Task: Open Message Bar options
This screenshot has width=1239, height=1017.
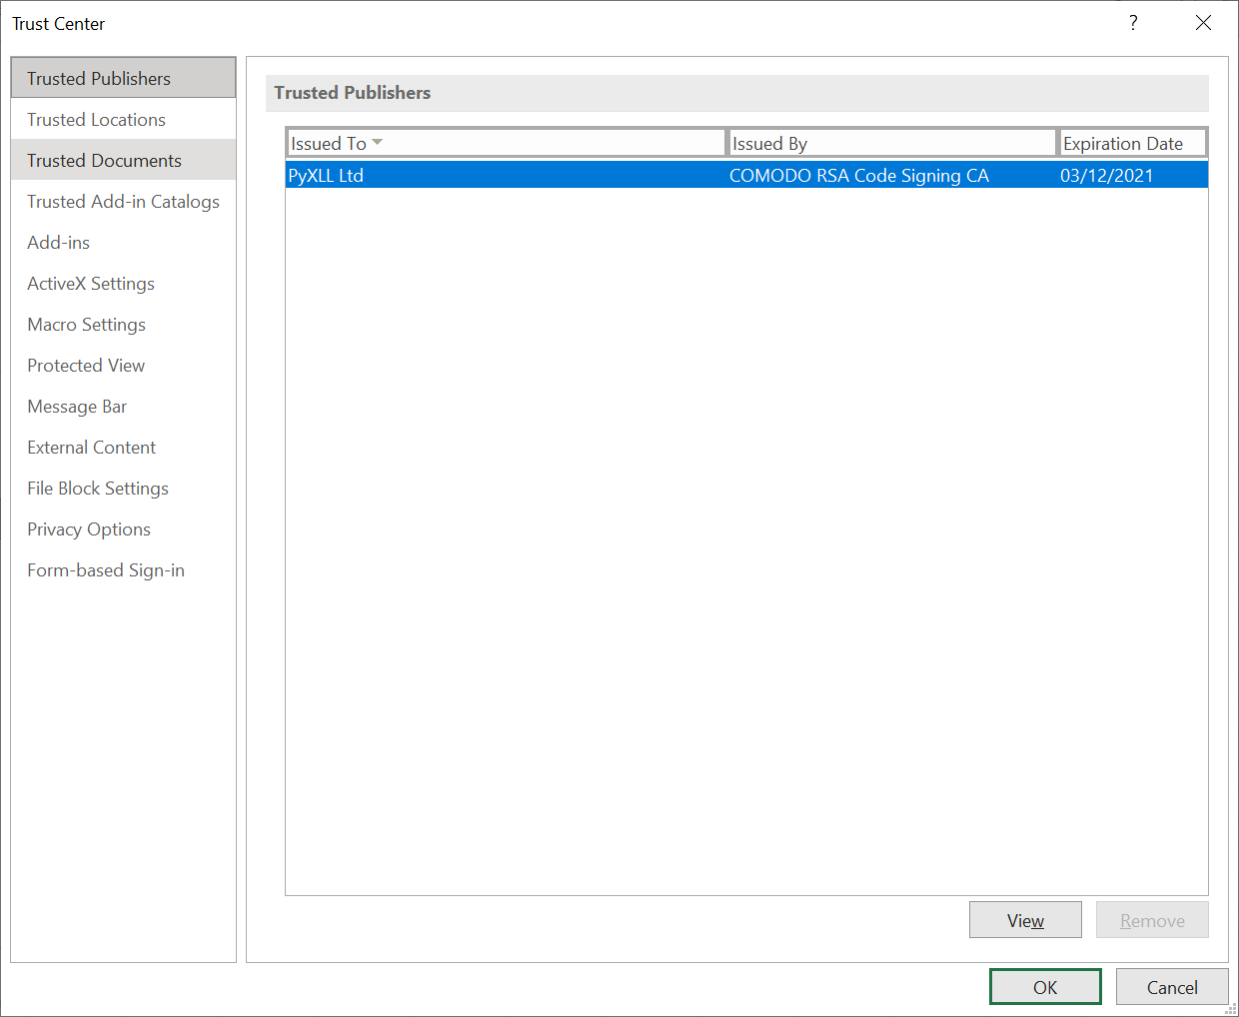Action: coord(123,406)
